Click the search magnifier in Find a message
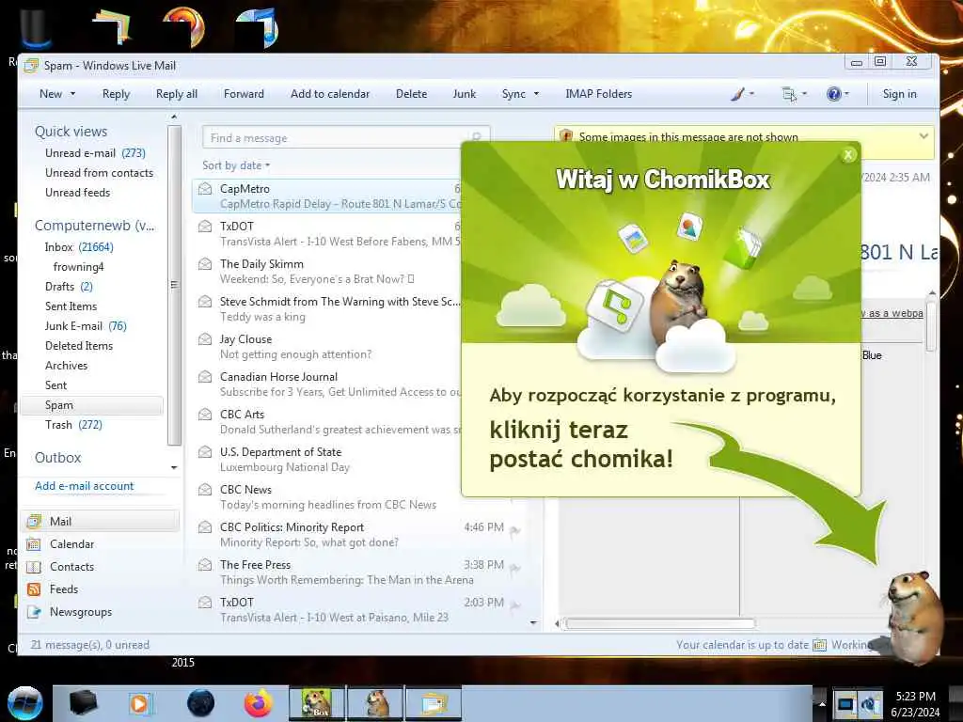This screenshot has width=963, height=722. [x=476, y=137]
